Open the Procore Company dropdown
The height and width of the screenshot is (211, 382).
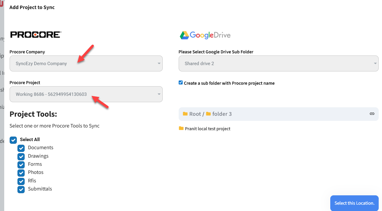coord(86,64)
